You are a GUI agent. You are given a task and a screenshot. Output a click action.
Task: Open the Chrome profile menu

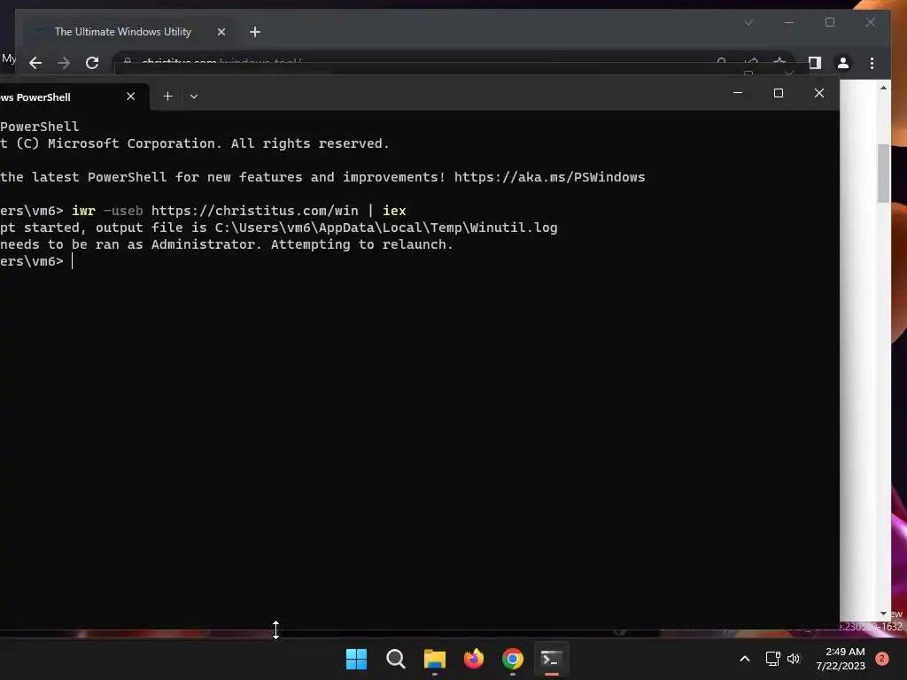point(843,63)
